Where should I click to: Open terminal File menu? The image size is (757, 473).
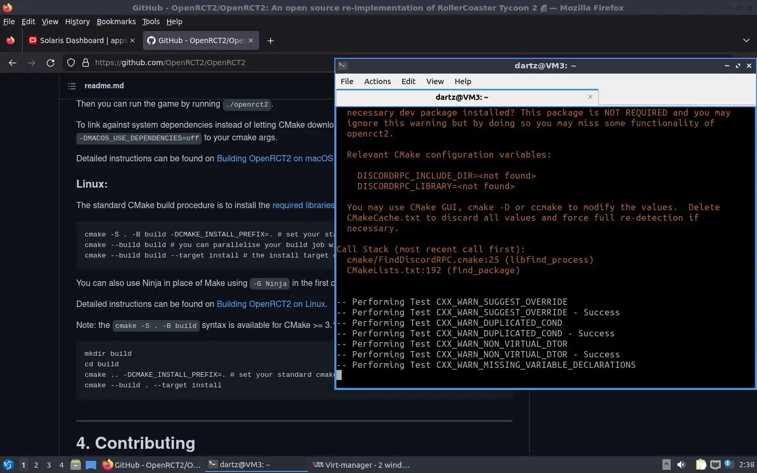[347, 81]
